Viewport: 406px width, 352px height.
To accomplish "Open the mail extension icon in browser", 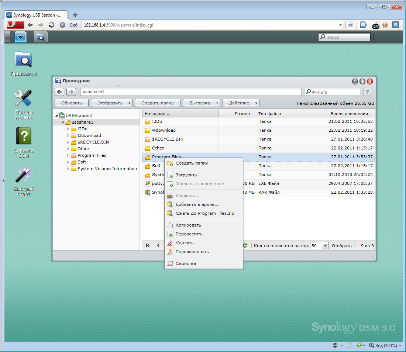I will tap(363, 25).
